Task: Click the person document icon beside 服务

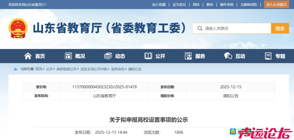Action: 188,56
